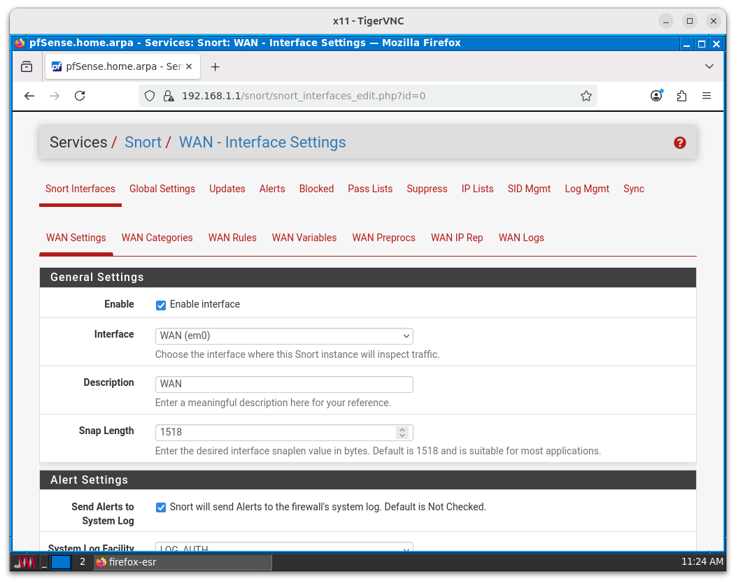Click the show desktop underscore icon in taskbar
The height and width of the screenshot is (583, 736).
tap(44, 562)
